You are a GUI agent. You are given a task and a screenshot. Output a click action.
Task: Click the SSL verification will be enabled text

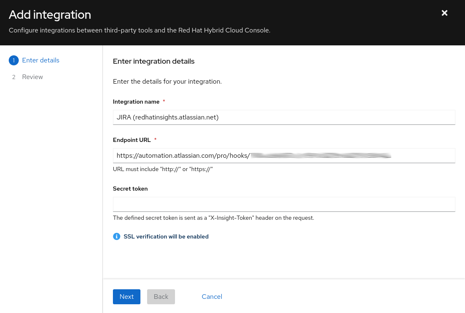click(166, 236)
